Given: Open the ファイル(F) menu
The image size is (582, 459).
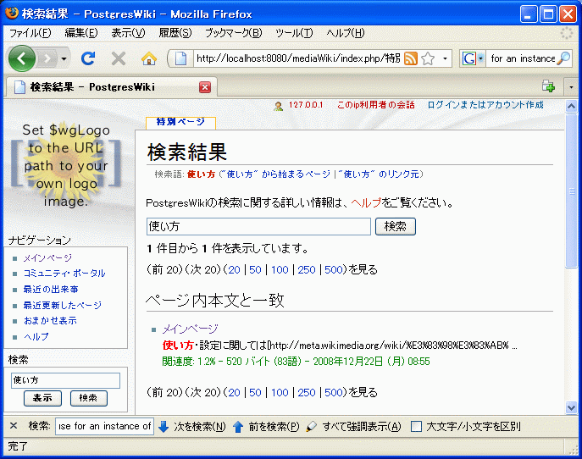Looking at the screenshot, I should [30, 33].
